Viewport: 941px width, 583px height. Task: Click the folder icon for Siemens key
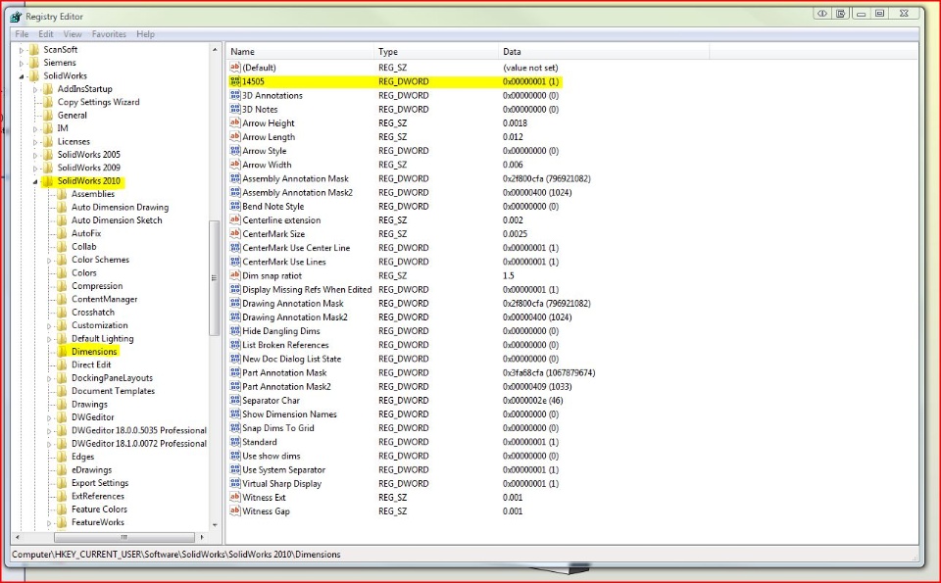[35, 63]
